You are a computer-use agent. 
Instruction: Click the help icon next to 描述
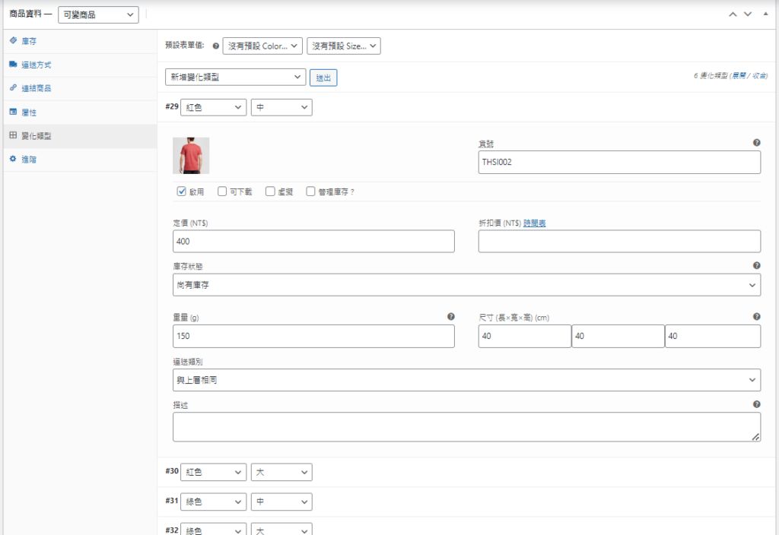click(756, 405)
